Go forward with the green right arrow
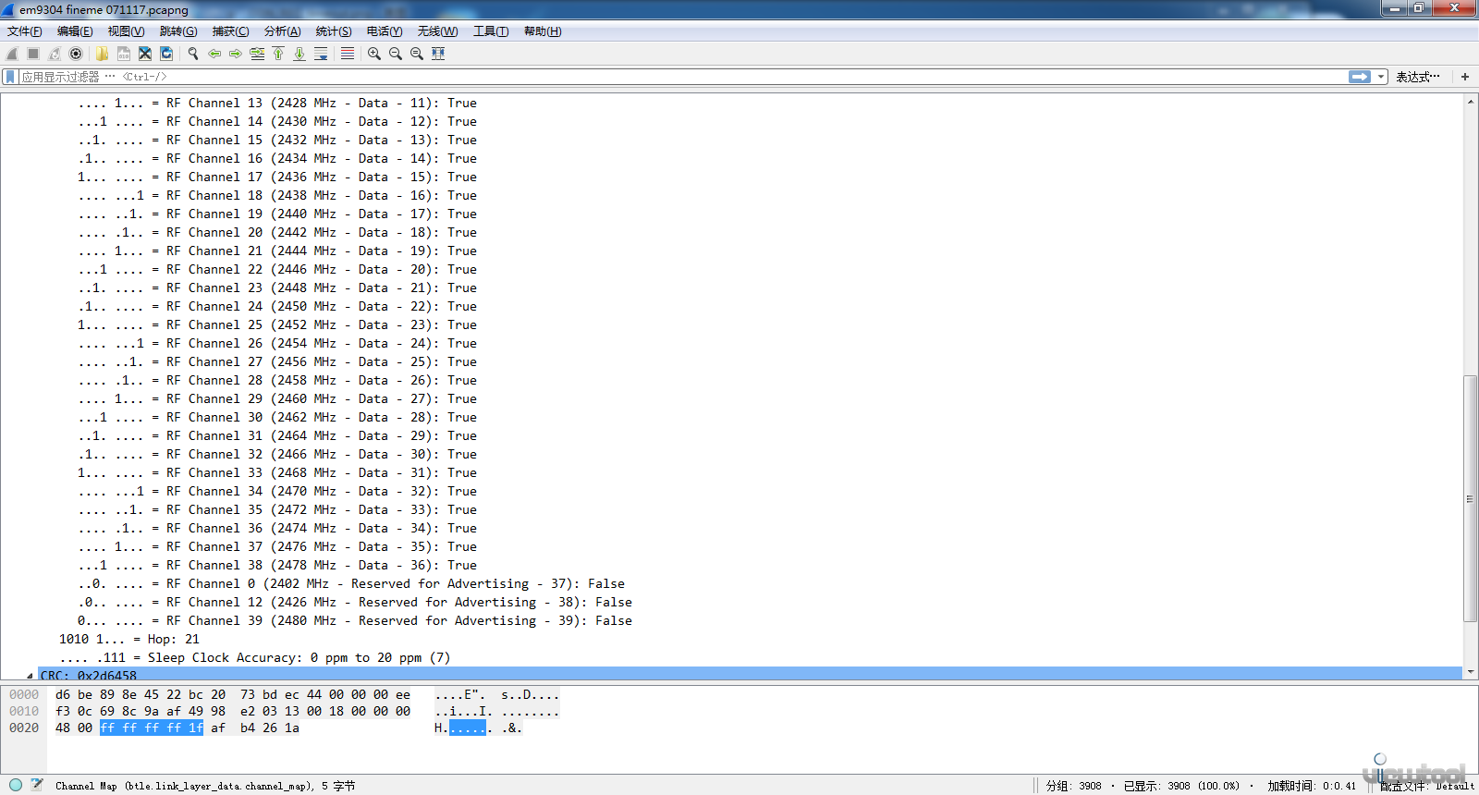 236,54
